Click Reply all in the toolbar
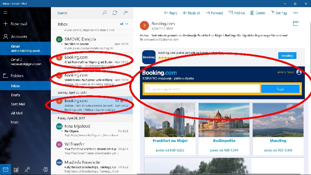This screenshot has height=175, width=311. (x=191, y=13)
